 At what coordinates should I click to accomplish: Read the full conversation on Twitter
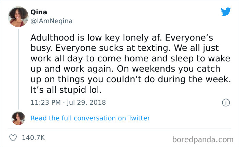(90, 118)
